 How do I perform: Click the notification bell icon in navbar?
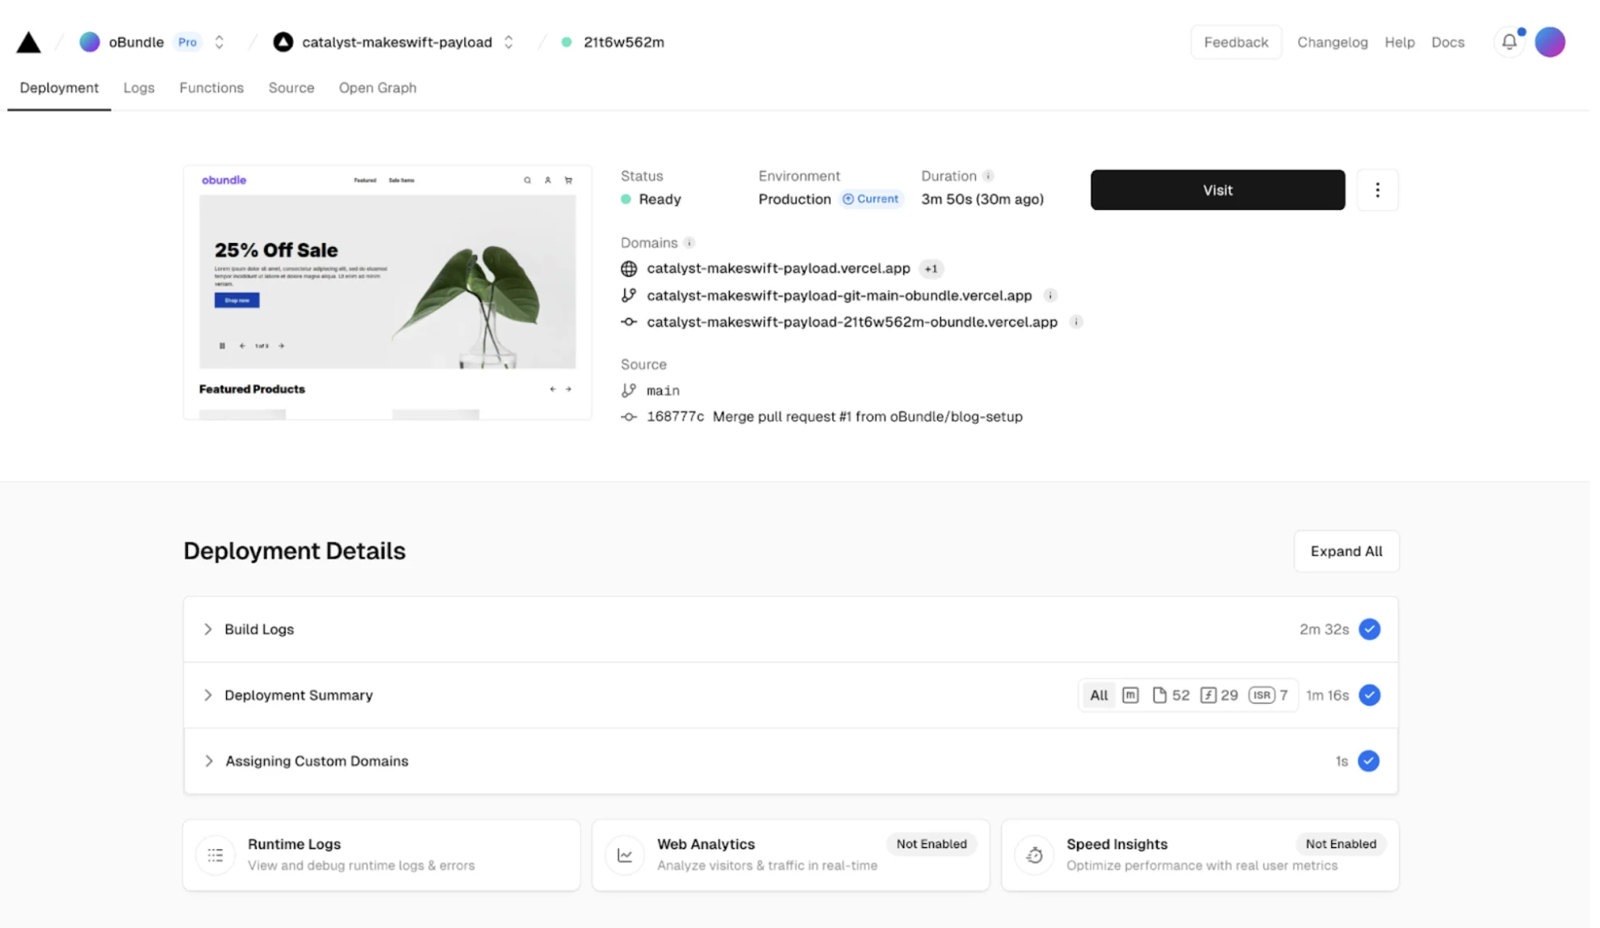click(x=1508, y=42)
